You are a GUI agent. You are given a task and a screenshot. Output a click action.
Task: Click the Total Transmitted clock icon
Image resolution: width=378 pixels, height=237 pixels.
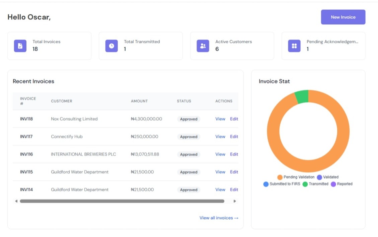tap(111, 45)
